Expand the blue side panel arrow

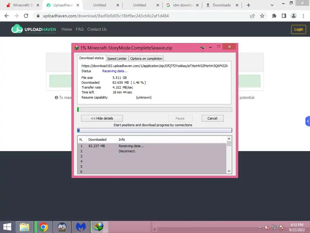point(308,121)
